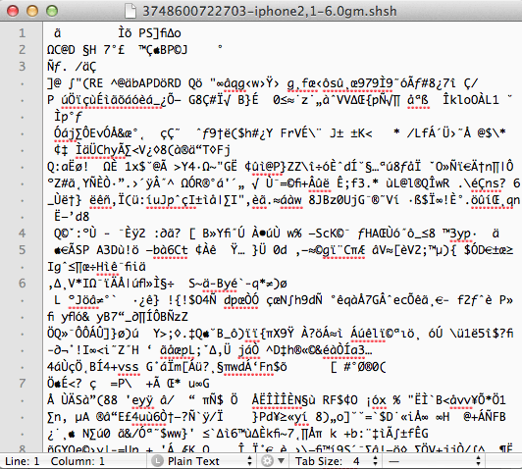Click the 3748600722703-iphone2,1-6.0gm.shsh window title
Screen dimensions: 522x469
(x=270, y=11)
